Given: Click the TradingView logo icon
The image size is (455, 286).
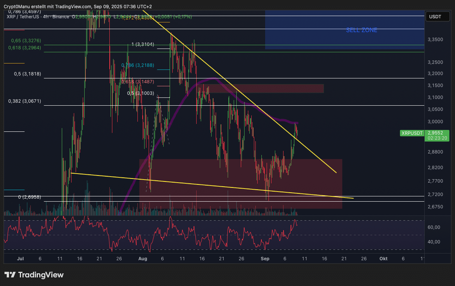Looking at the screenshot, I should (10, 275).
